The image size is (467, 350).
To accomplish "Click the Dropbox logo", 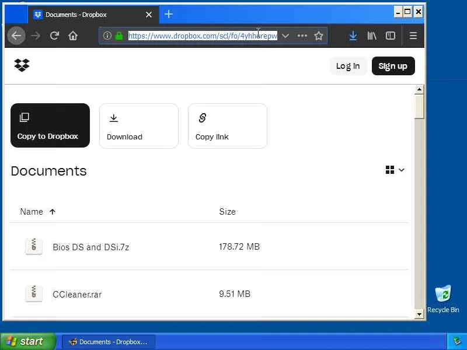I will [x=22, y=65].
